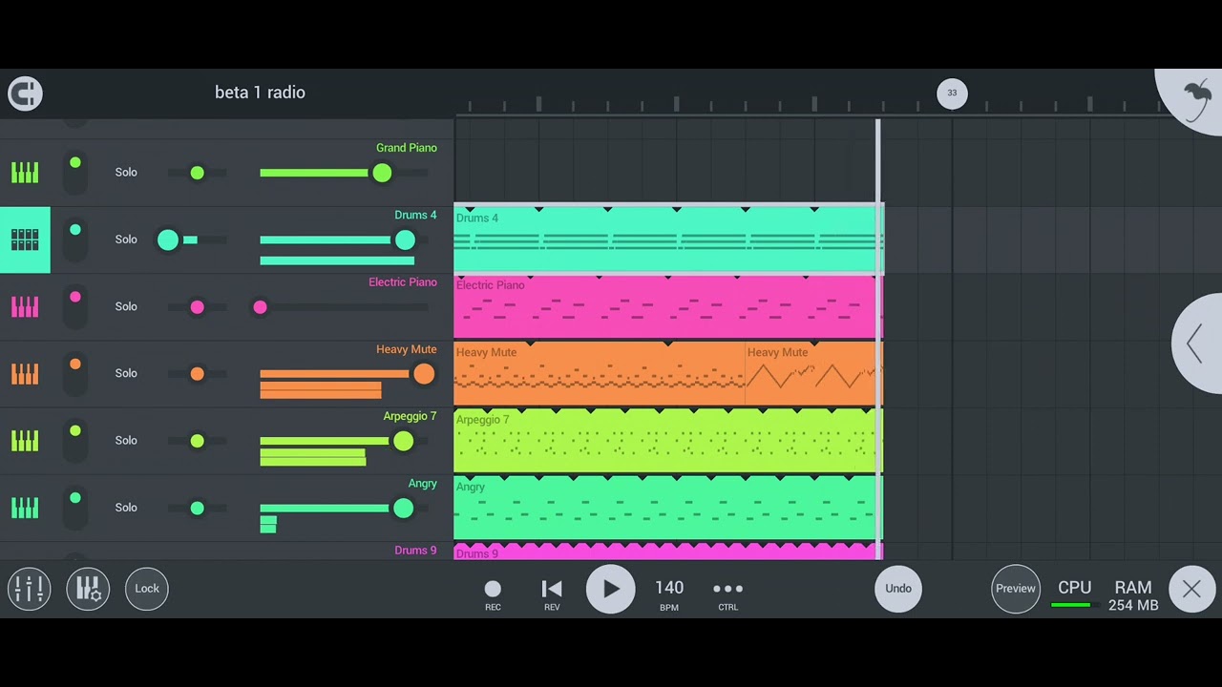
Task: Open Arpeggio 7 instrument keyboard icon
Action: pos(25,441)
